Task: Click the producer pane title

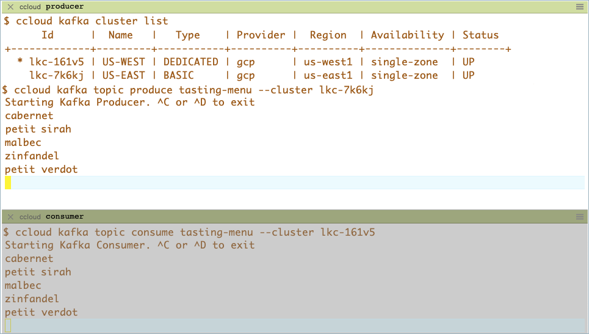Action: (x=64, y=7)
